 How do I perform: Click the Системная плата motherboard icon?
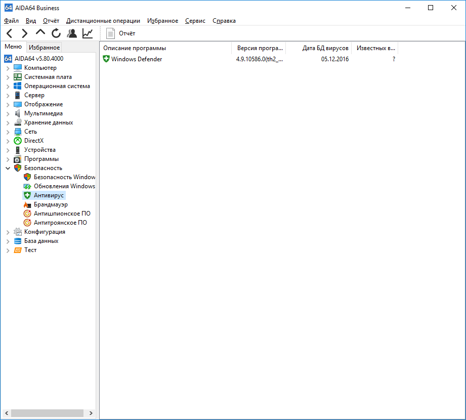coord(18,77)
